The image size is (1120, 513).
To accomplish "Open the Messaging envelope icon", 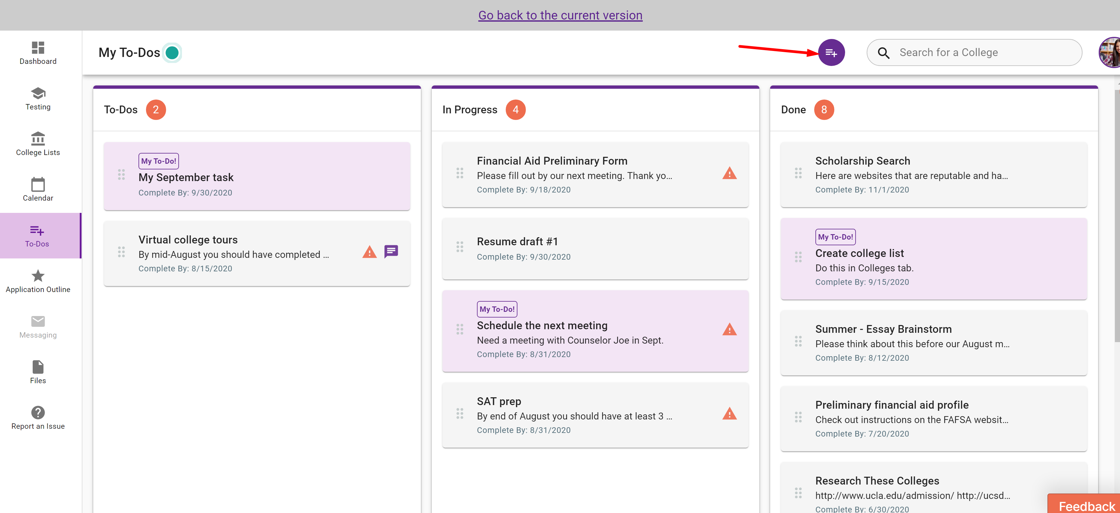I will click(38, 321).
